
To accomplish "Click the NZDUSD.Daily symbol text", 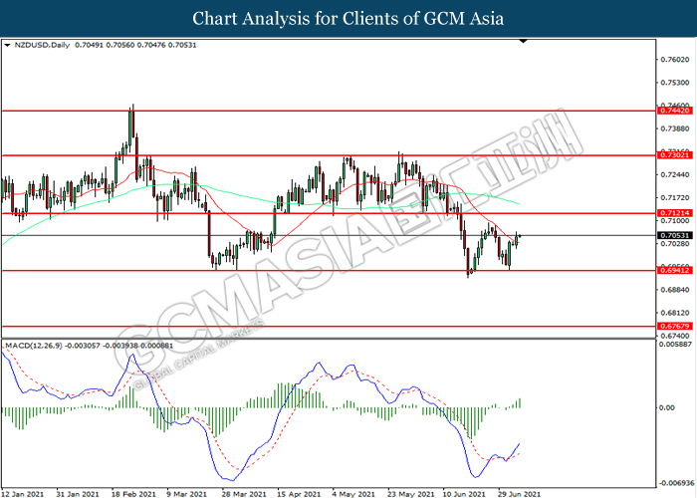I will pyautogui.click(x=42, y=45).
